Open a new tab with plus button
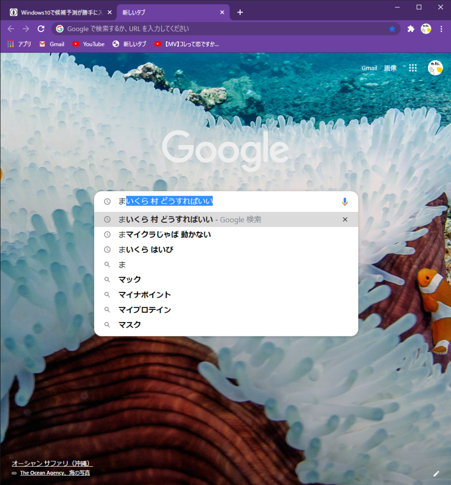This screenshot has height=485, width=451. click(240, 12)
